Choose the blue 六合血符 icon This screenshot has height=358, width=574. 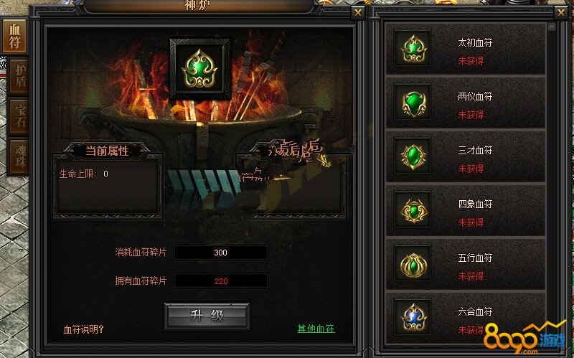[413, 318]
